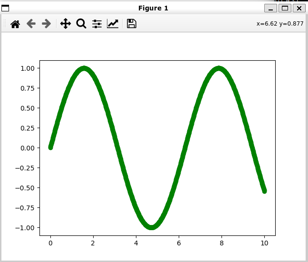Reset the plot to home view
308x262 pixels.
(15, 24)
